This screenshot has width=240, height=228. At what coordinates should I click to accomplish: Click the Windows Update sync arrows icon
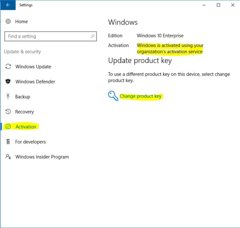(8, 67)
